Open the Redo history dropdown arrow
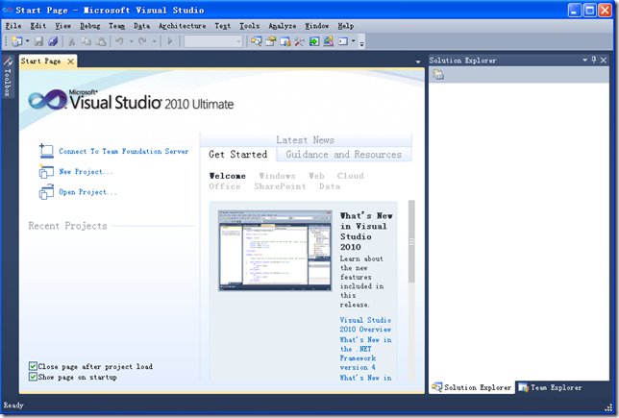The height and width of the screenshot is (418, 619). pos(155,41)
